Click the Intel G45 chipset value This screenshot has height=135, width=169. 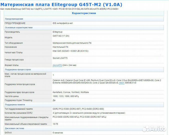point(71,51)
